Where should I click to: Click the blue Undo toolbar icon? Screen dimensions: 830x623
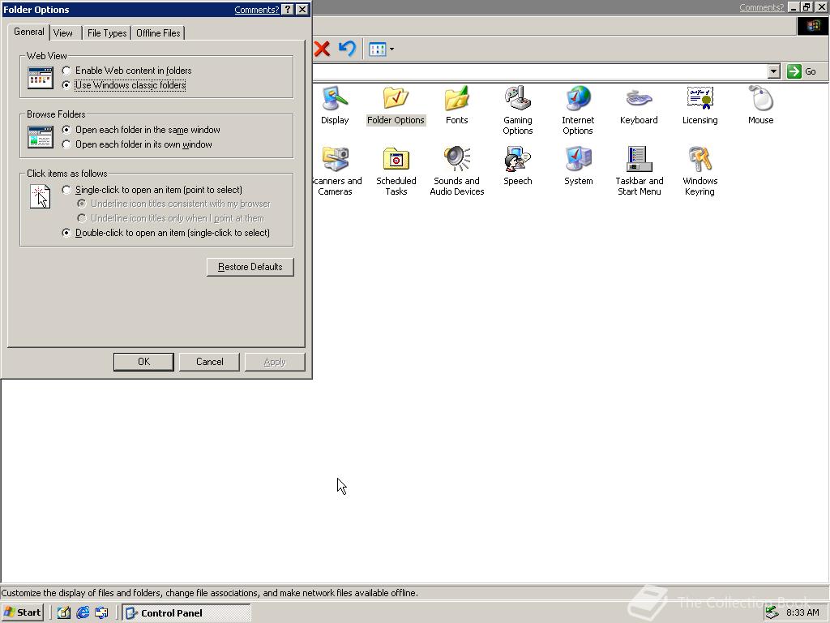347,49
